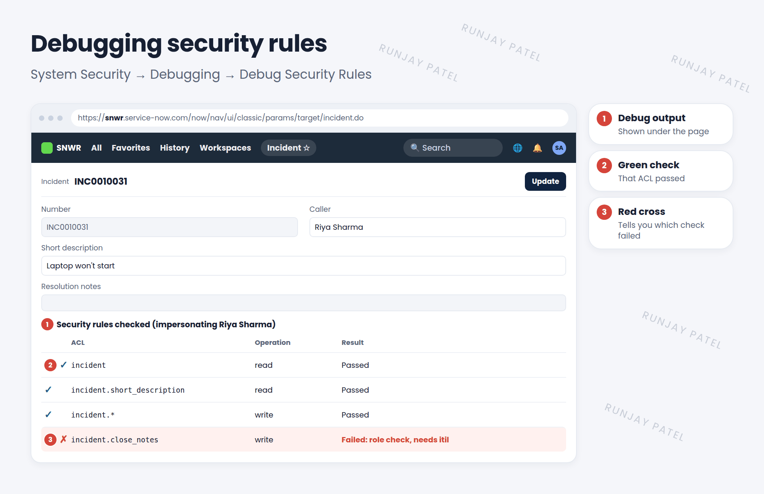
Task: Open the SA user avatar menu
Action: [x=559, y=148]
